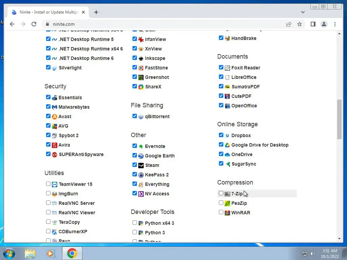The width and height of the screenshot is (347, 260).
Task: Click the Evernote elephant icon
Action: 141,146
